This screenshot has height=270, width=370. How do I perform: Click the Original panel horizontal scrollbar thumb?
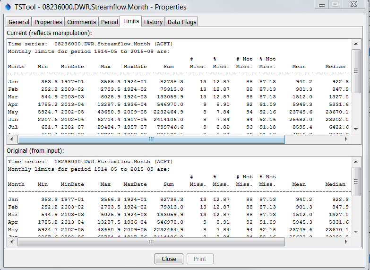point(151,242)
